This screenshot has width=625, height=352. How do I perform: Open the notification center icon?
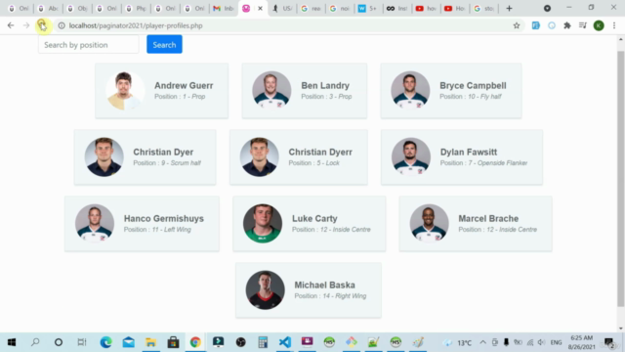point(609,342)
